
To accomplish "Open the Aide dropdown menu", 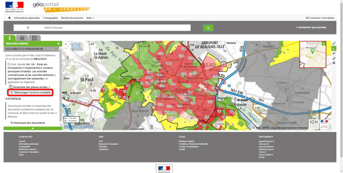I will (x=90, y=18).
